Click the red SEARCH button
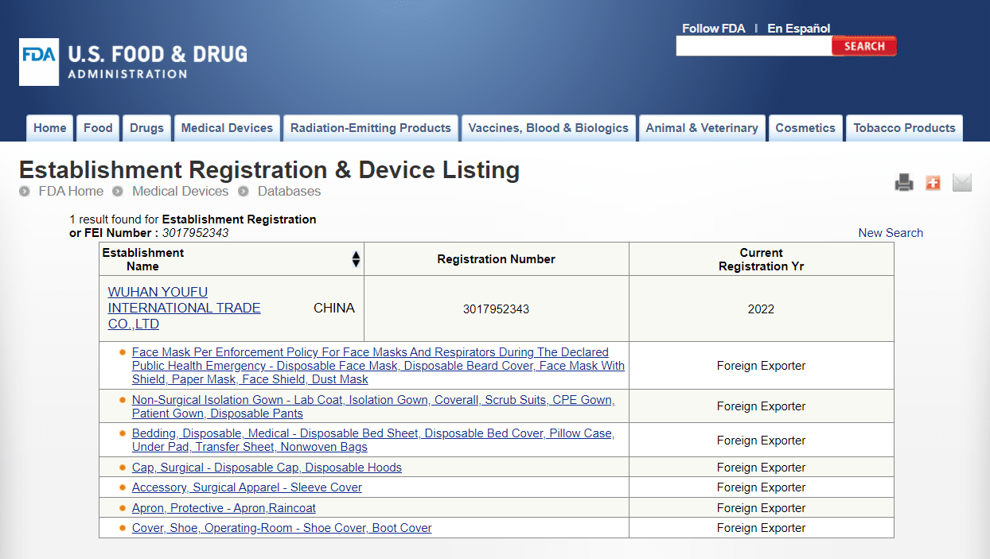Image resolution: width=990 pixels, height=559 pixels. tap(863, 46)
